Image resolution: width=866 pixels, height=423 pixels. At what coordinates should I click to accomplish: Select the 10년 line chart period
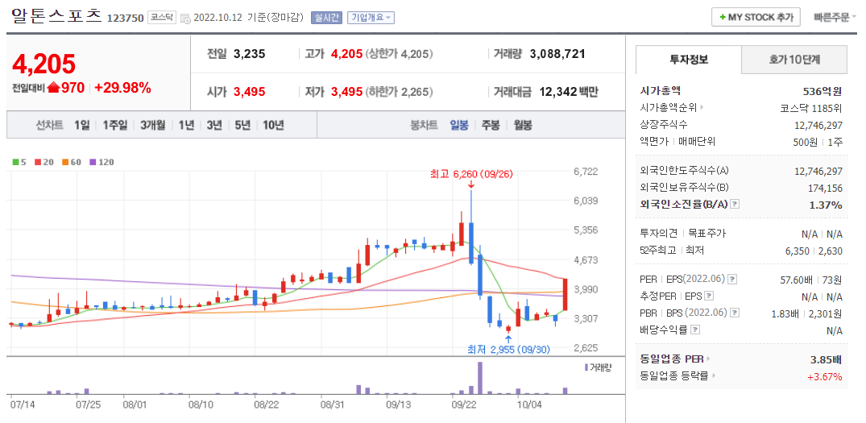pos(273,126)
